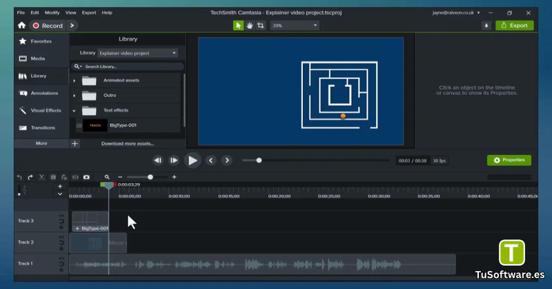Jump to next media with right chevron
The width and height of the screenshot is (552, 289).
pos(227,160)
